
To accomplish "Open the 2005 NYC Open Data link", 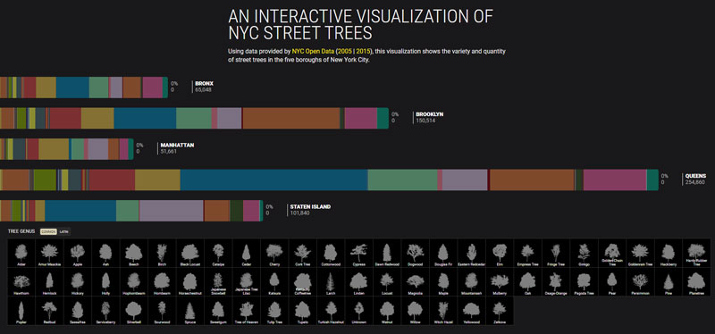I will [x=345, y=52].
